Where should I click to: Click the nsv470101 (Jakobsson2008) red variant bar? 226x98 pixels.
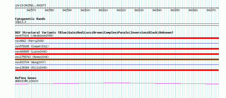117,38
